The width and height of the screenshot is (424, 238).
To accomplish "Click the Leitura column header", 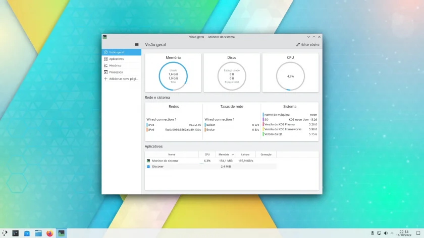I will [x=245, y=154].
